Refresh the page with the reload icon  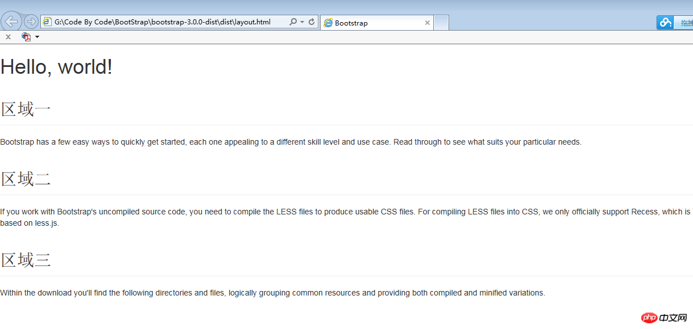(312, 22)
